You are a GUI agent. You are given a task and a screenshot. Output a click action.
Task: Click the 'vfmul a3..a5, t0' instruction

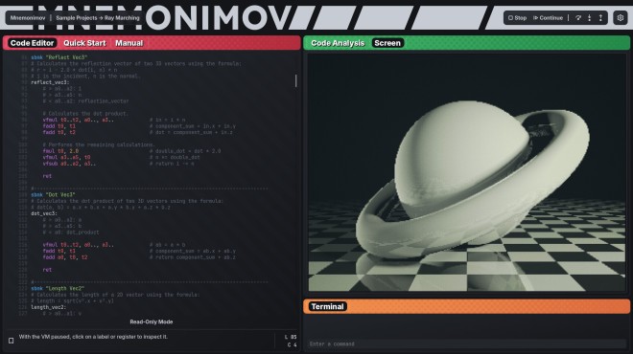click(66, 157)
